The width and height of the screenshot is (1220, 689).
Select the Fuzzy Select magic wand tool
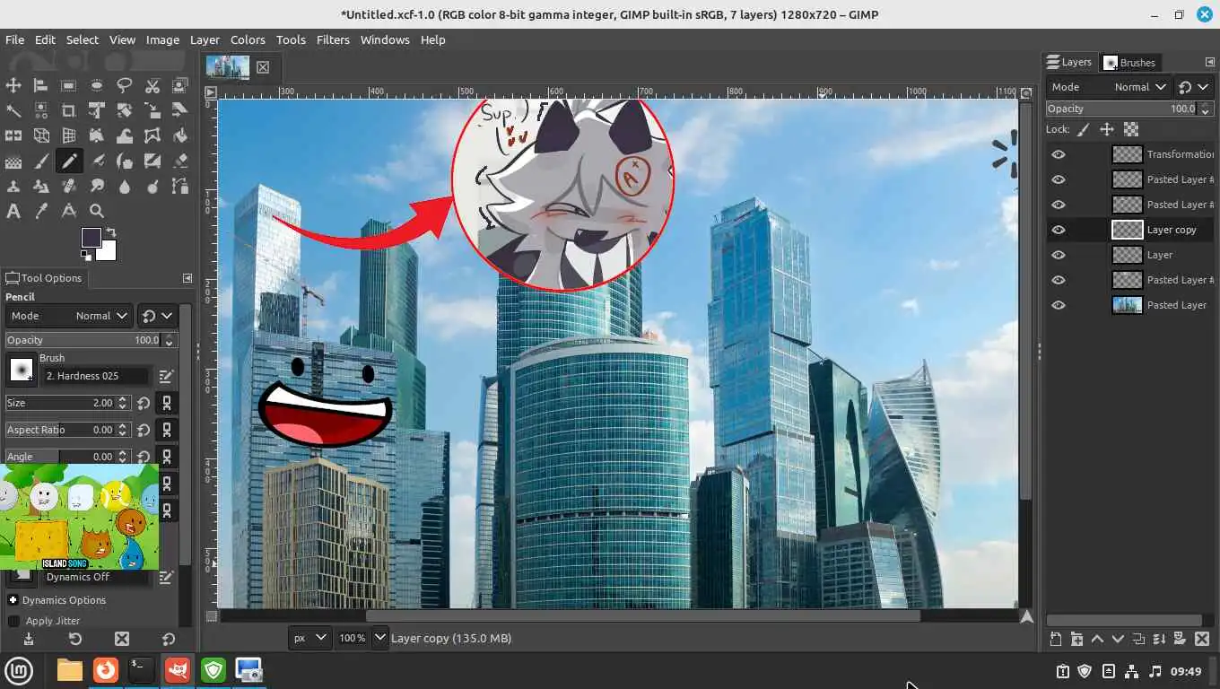tap(13, 111)
